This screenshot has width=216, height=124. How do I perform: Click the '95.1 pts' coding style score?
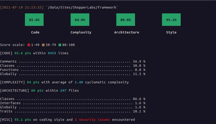point(23,120)
